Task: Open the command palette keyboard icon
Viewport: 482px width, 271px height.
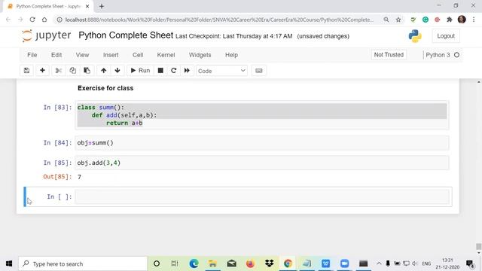Action: (259, 70)
